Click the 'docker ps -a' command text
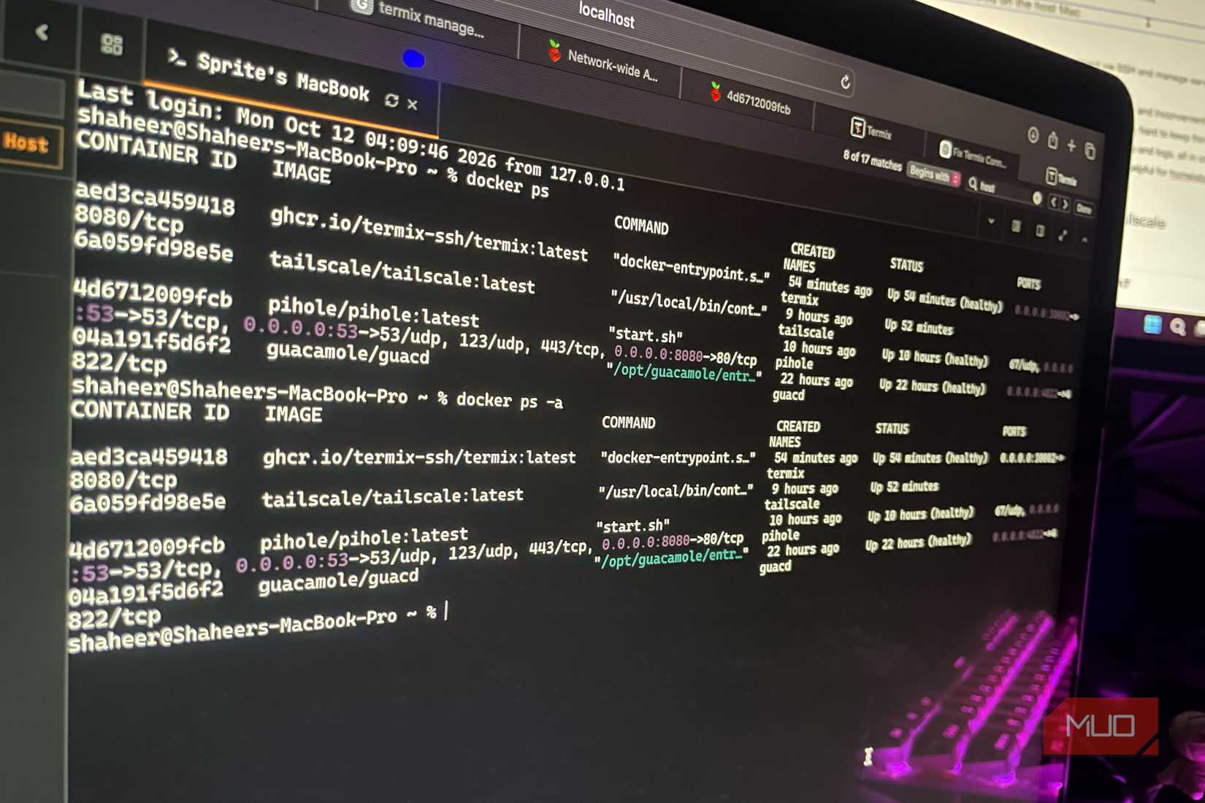1205x803 pixels. pyautogui.click(x=509, y=401)
